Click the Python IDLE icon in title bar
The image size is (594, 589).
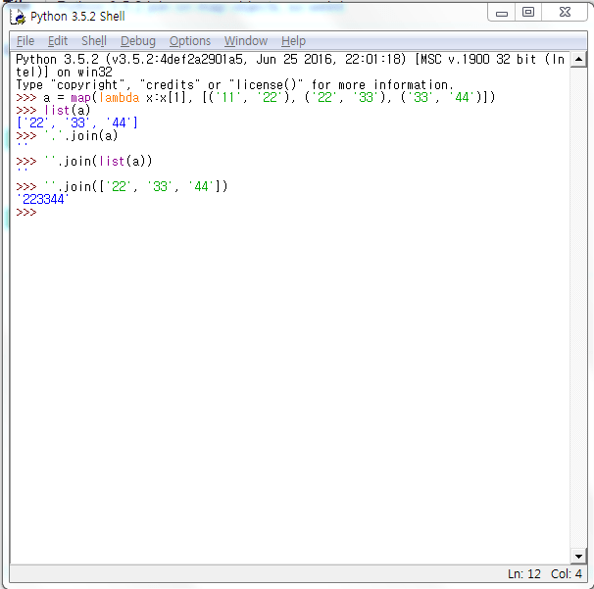pos(18,17)
